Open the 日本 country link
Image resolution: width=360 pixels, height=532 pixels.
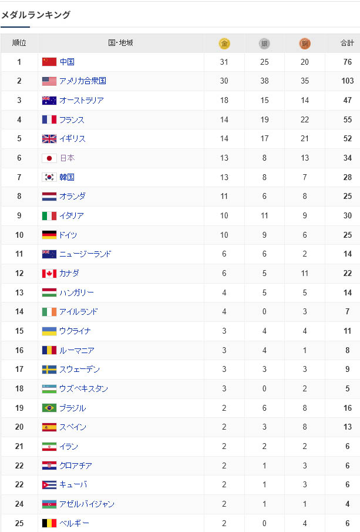(x=67, y=158)
